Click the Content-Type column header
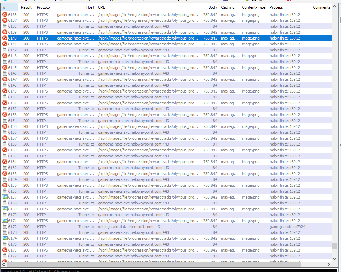Screen dimensions: 341x272 tap(253, 7)
